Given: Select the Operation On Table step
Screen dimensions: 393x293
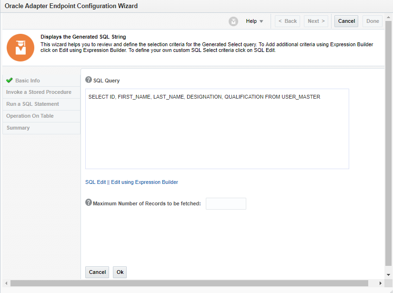Looking at the screenshot, I should click(30, 116).
